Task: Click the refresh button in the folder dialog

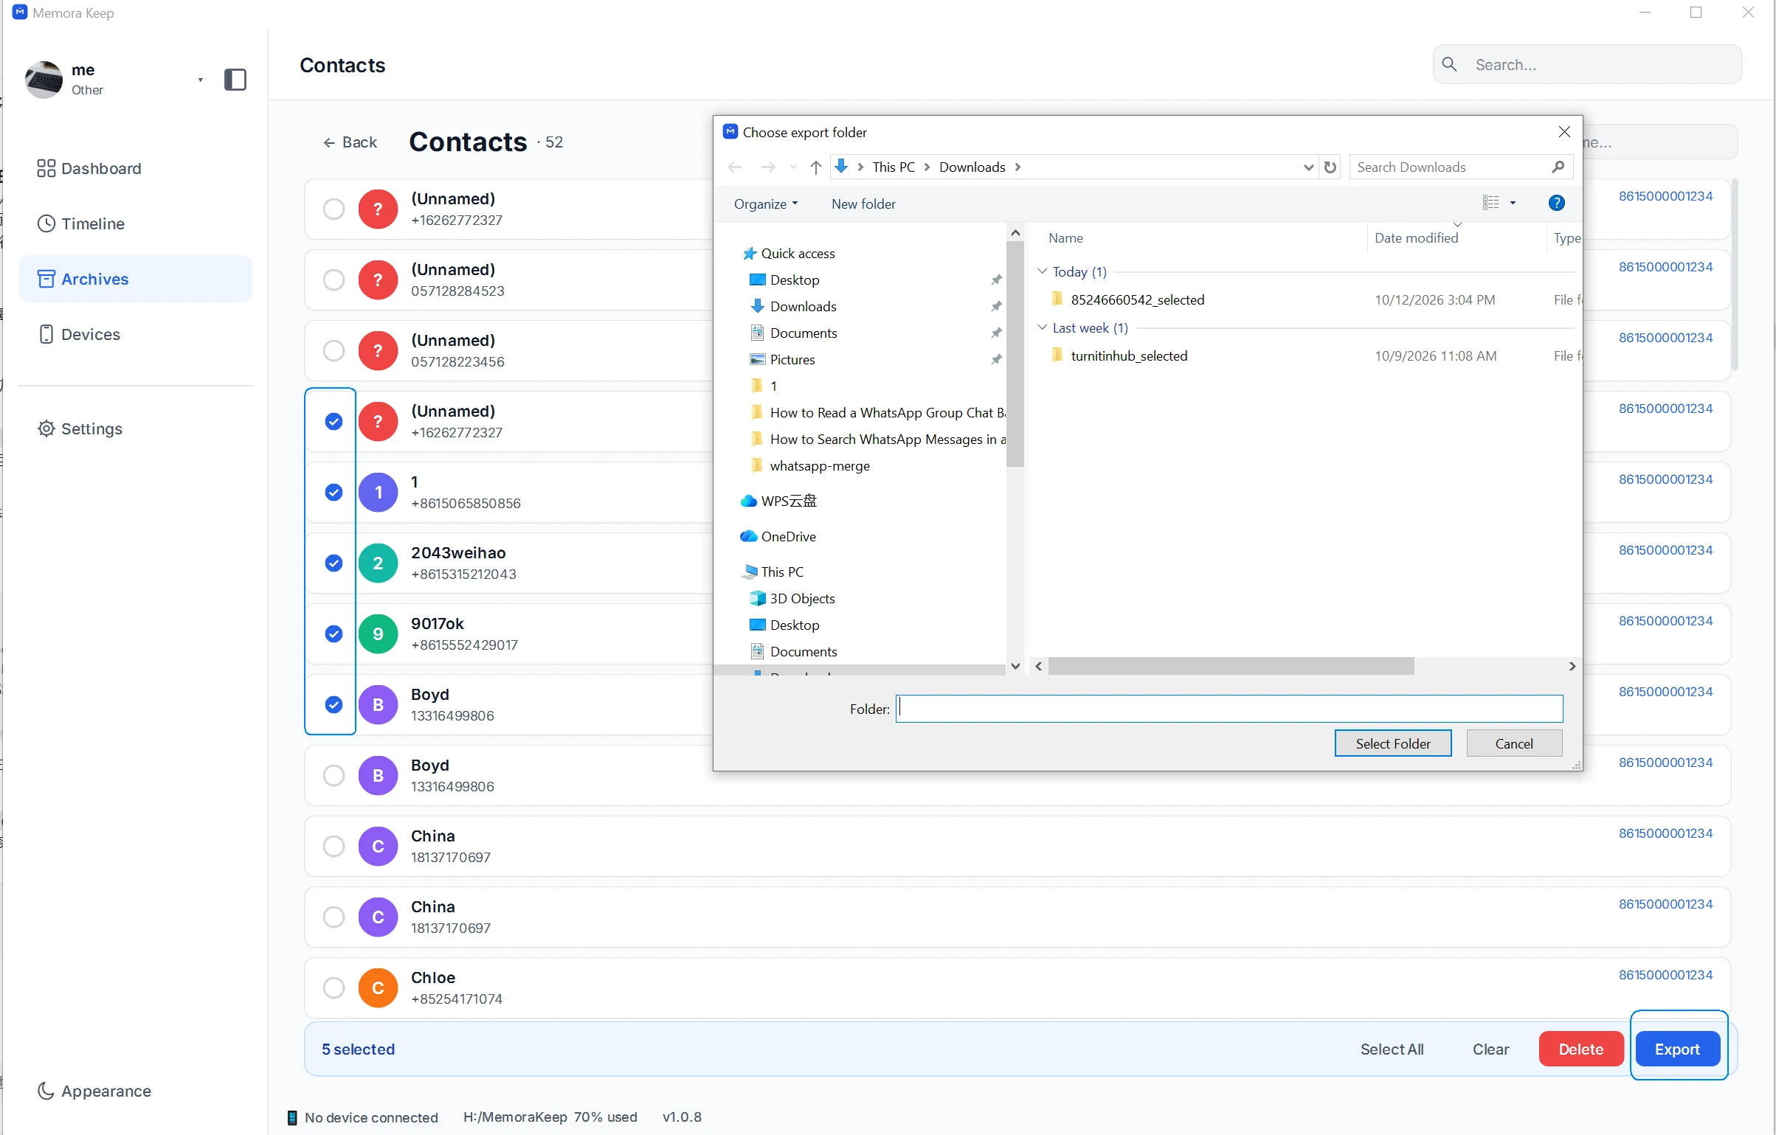Action: (x=1330, y=167)
